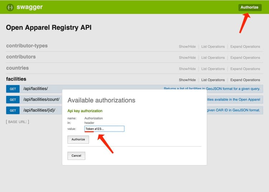Click the OAR ID description for {id} endpoint
Screen dimensions: 269x192
point(233,110)
